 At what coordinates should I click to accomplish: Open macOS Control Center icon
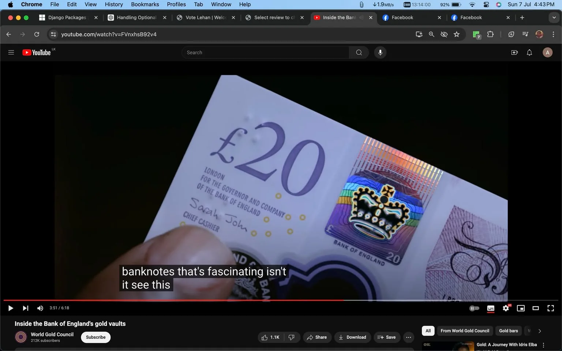click(x=486, y=4)
